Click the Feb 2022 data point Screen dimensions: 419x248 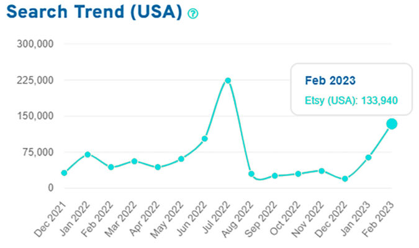(111, 167)
